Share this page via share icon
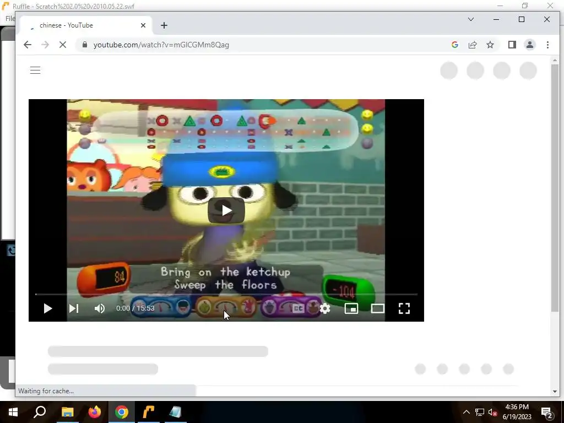The width and height of the screenshot is (564, 423). pyautogui.click(x=472, y=45)
